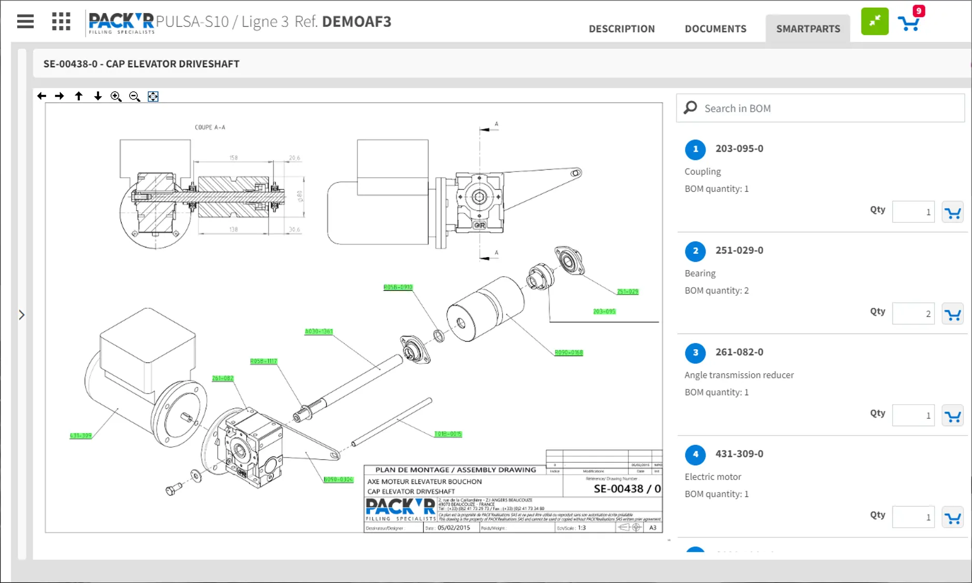This screenshot has height=583, width=972.
Task: Pan drawing up with arrow icon
Action: 79,96
